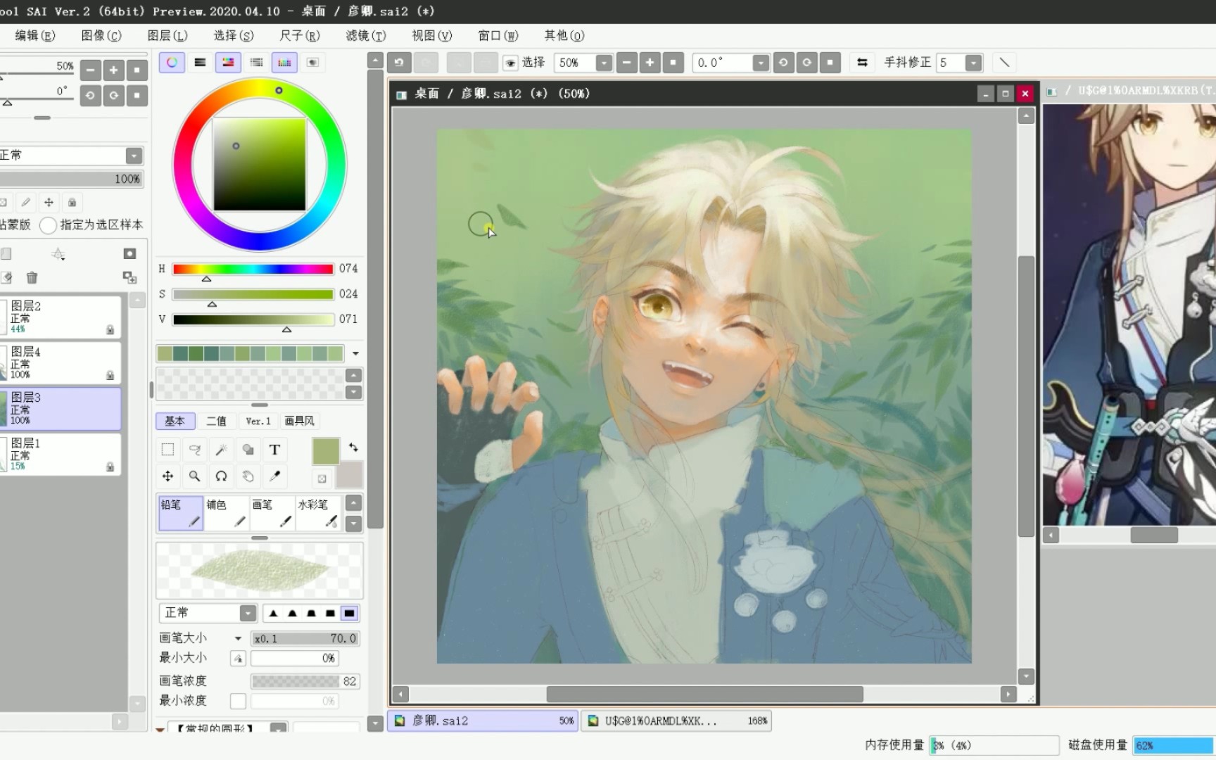The image size is (1216, 760).
Task: Select 画笔 brush
Action: click(272, 513)
